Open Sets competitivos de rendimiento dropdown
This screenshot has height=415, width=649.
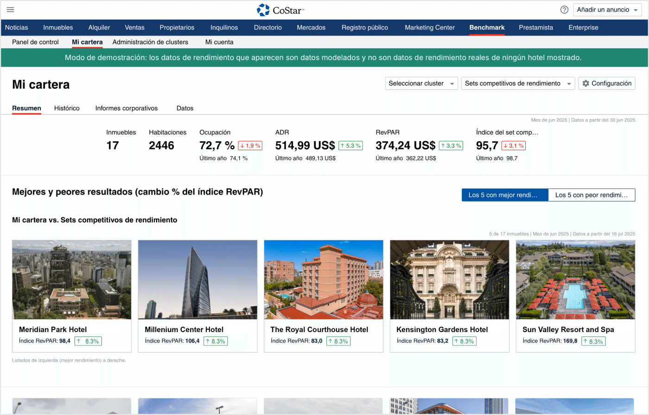[x=517, y=83]
